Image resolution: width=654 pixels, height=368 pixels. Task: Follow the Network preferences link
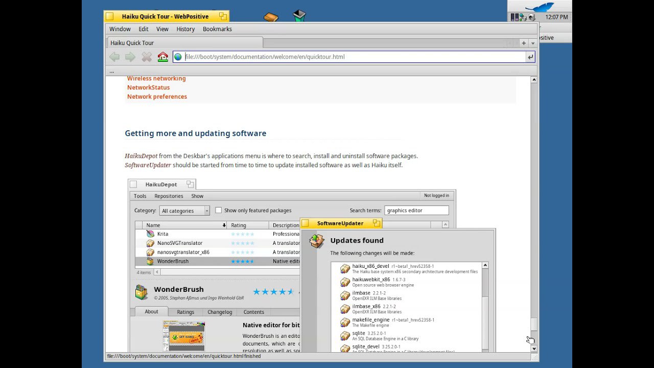click(157, 97)
